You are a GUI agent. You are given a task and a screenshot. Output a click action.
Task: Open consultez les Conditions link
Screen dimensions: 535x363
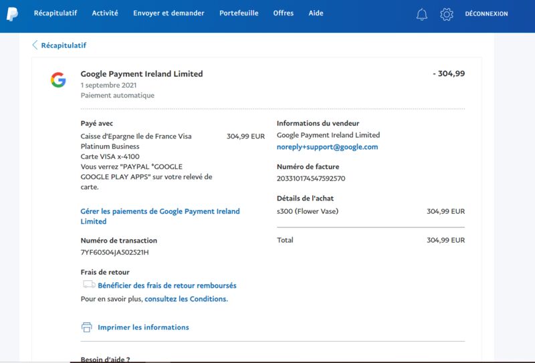186,299
